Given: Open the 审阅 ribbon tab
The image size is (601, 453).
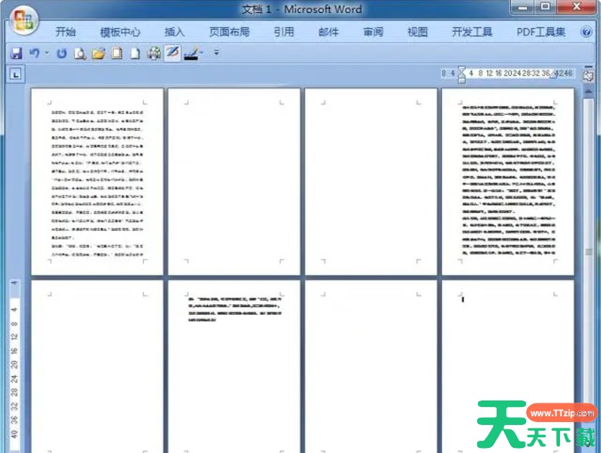Looking at the screenshot, I should (x=373, y=32).
